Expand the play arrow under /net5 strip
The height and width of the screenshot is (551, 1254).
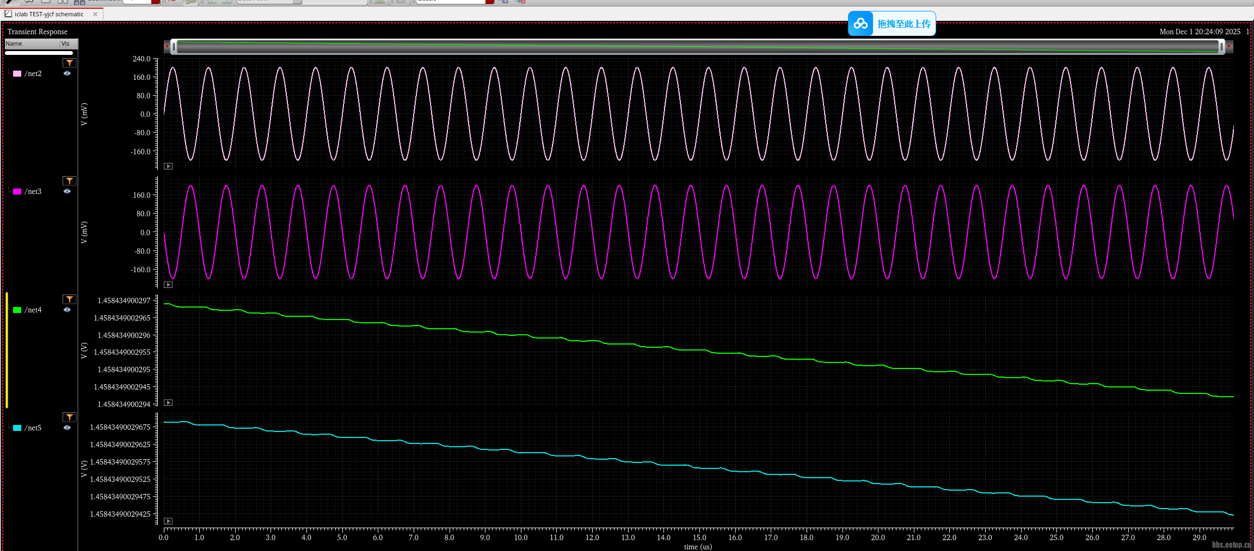click(168, 521)
